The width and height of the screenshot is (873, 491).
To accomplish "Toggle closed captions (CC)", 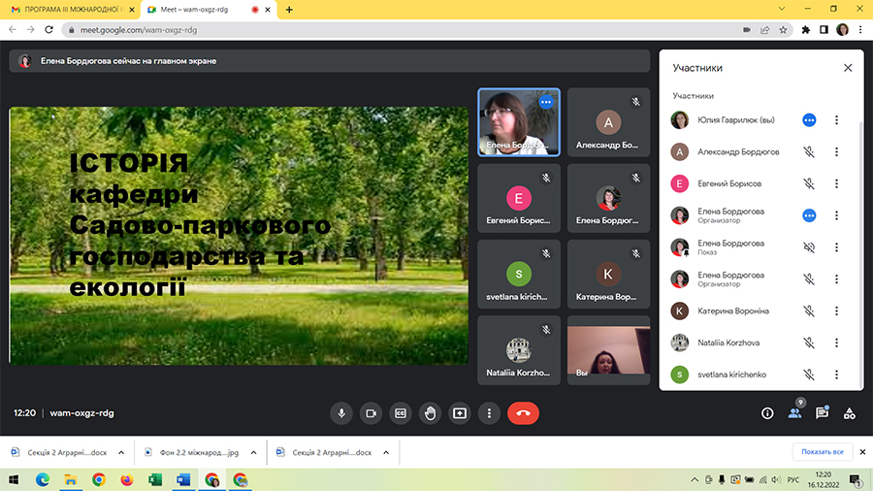I will point(400,412).
